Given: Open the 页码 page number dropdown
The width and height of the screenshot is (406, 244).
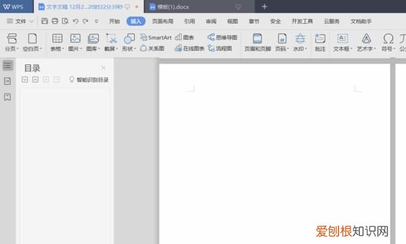Looking at the screenshot, I should pos(282,49).
